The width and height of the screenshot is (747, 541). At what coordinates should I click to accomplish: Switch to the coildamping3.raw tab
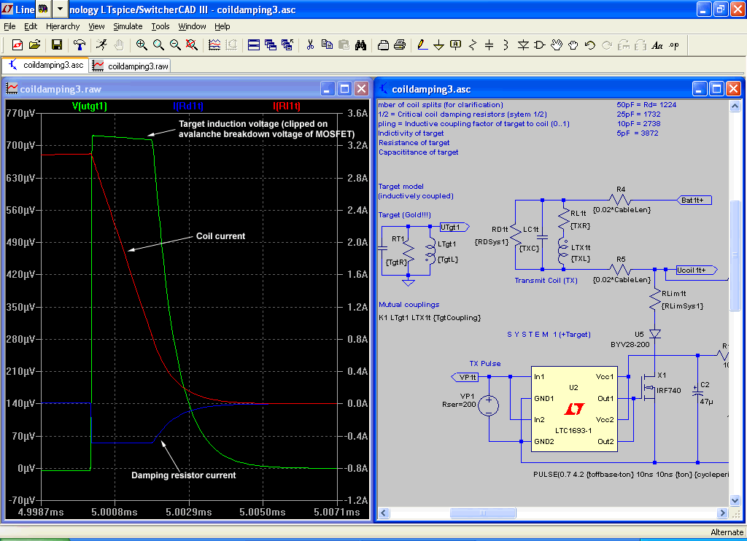[130, 66]
